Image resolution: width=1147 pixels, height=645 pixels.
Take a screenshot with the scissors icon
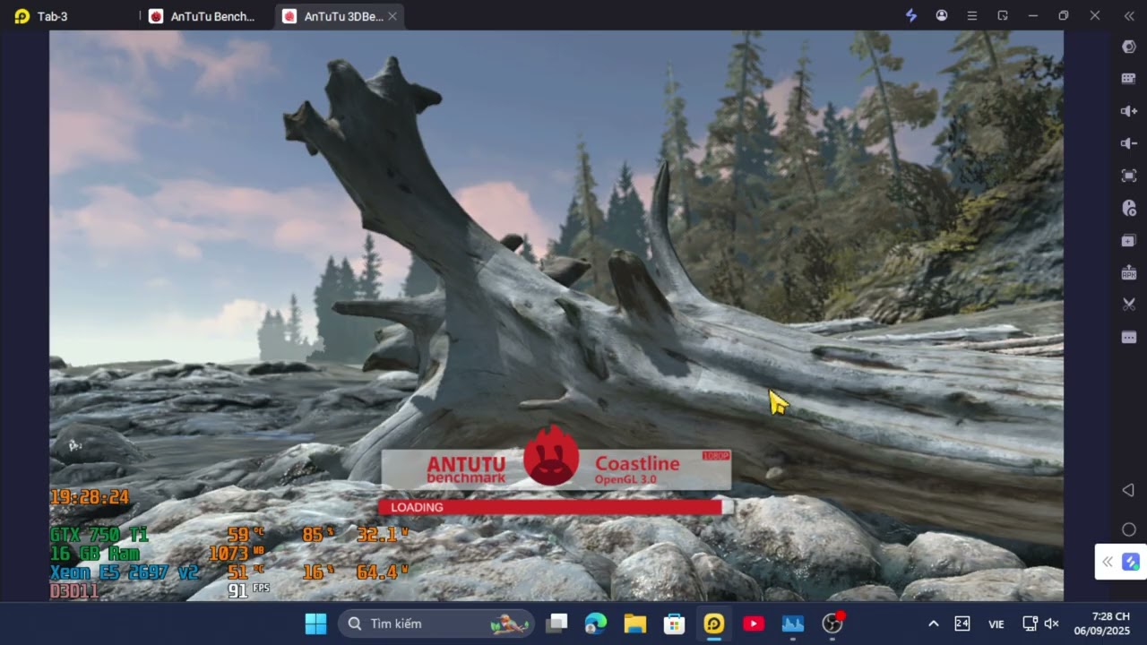point(1129,305)
